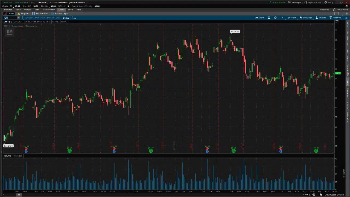The width and height of the screenshot is (350, 197).
Task: Click the Investools button
Action: click(x=324, y=10)
